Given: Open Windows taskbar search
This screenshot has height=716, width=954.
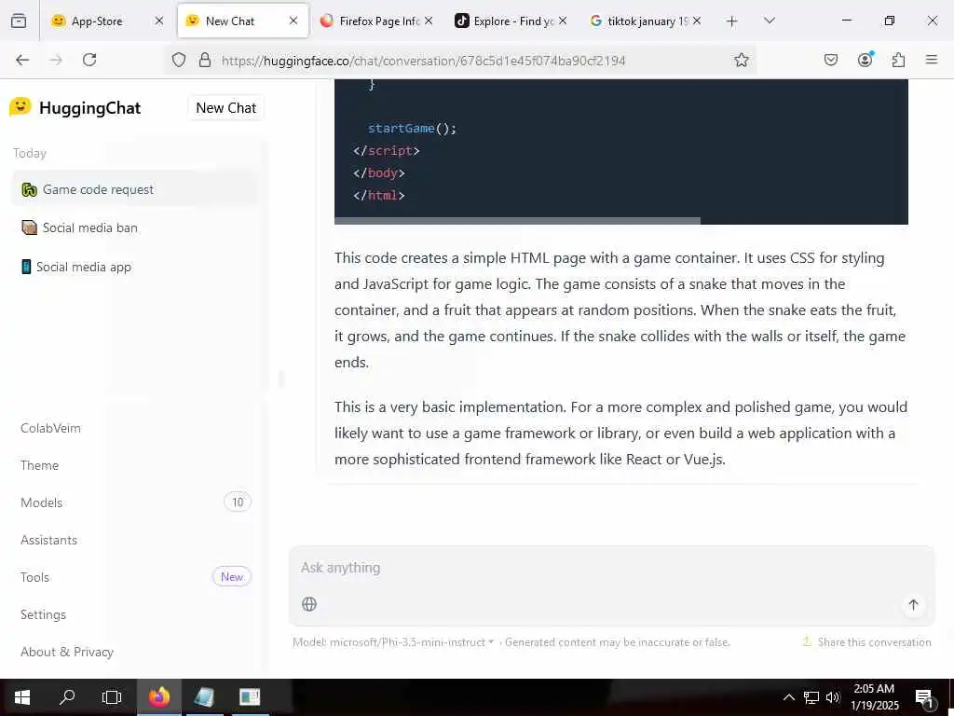Looking at the screenshot, I should click(67, 697).
